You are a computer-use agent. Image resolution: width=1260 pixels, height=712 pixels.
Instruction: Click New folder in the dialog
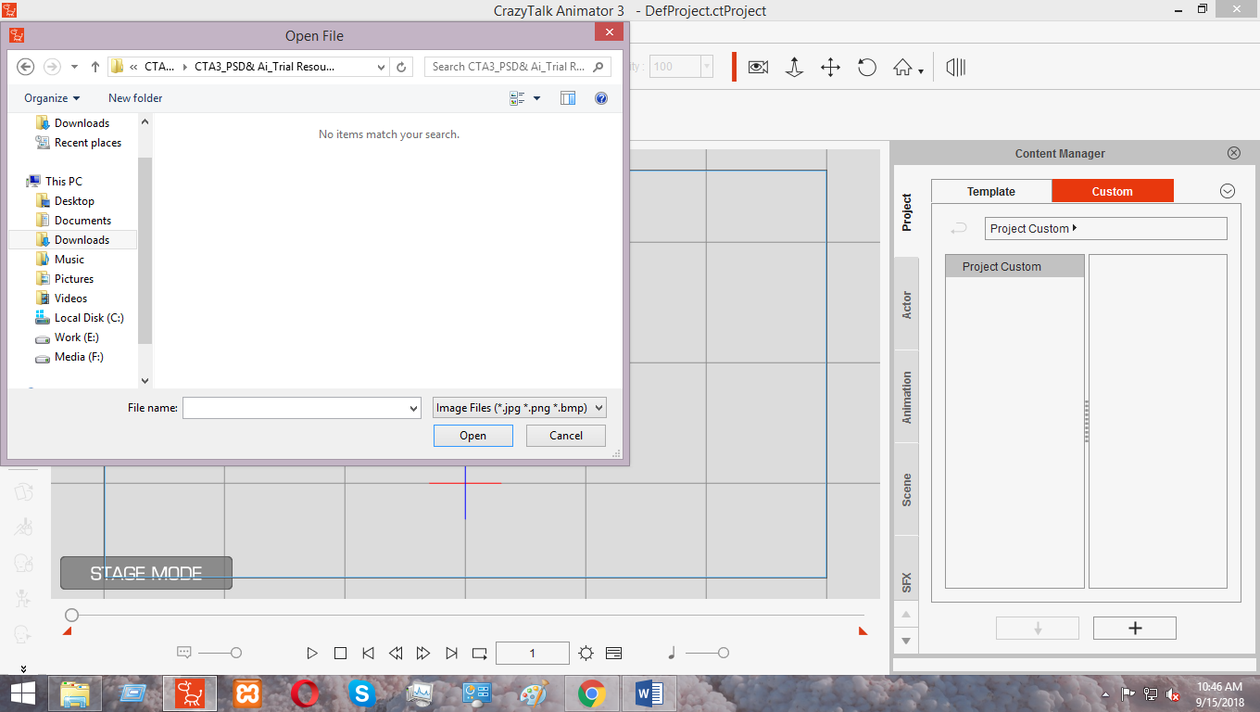[x=135, y=98]
